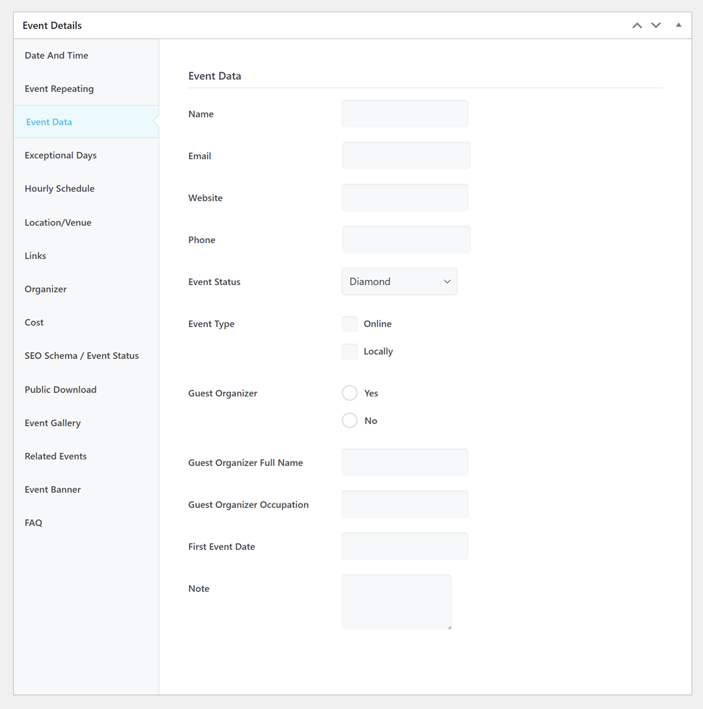Switch to the Date And Time tab
703x709 pixels.
(56, 56)
